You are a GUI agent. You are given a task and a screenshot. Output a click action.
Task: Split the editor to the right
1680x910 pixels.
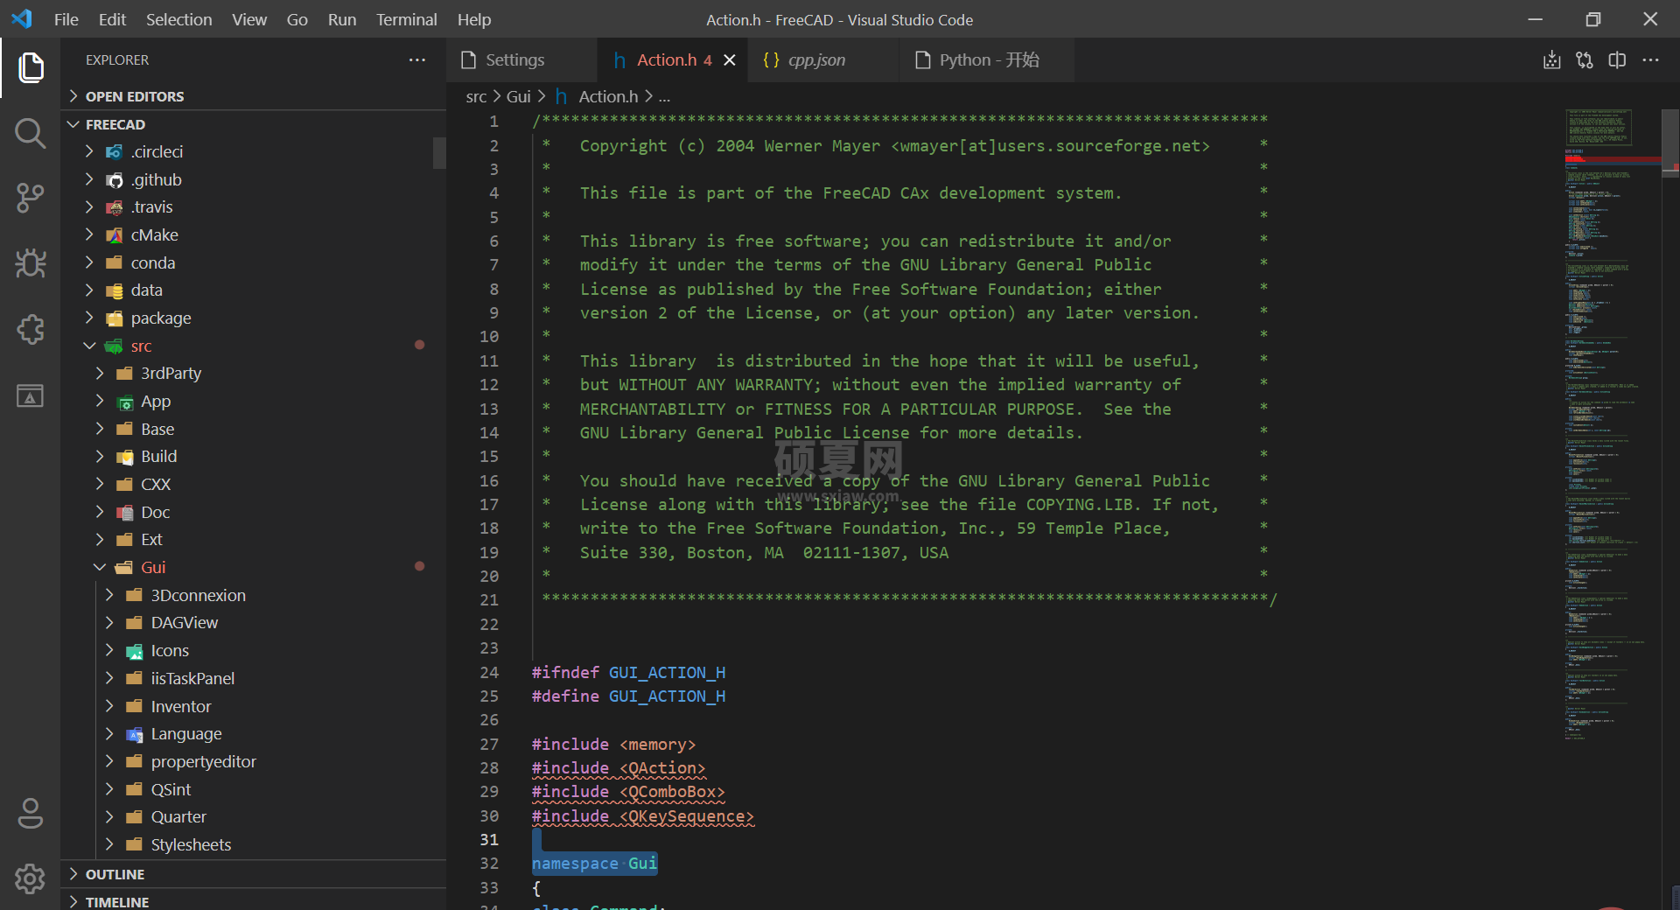click(x=1618, y=59)
